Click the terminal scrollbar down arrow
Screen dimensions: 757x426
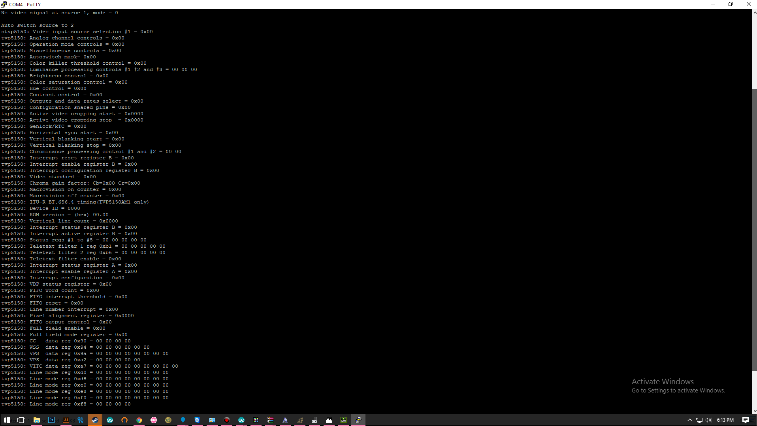pyautogui.click(x=755, y=411)
